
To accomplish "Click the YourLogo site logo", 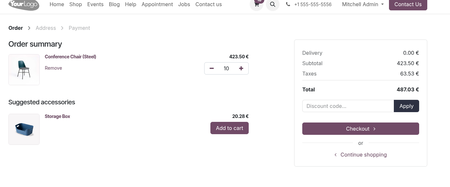I will [24, 5].
